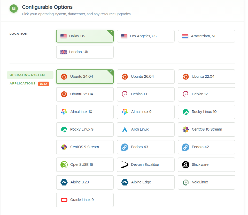Select Ubuntu 24.04 operating system
Viewport: 248px width, 215px height.
(85, 77)
